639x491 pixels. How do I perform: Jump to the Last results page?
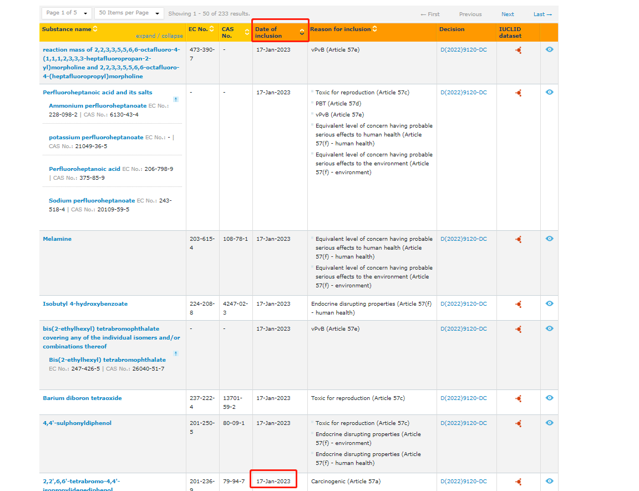(x=542, y=14)
